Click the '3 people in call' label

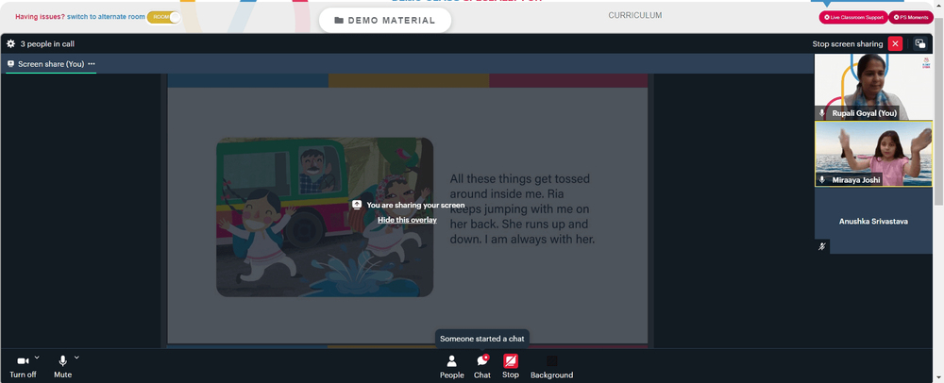click(47, 44)
